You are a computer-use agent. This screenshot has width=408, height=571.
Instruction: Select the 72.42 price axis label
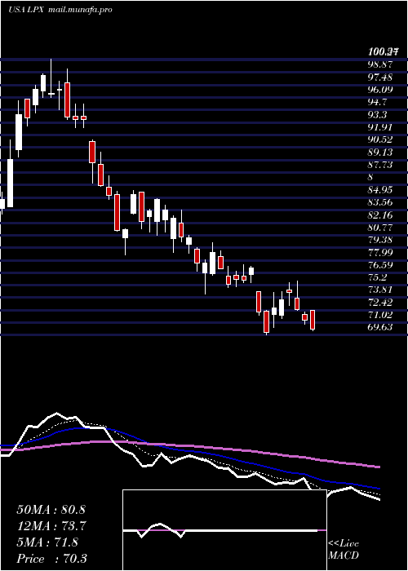point(380,303)
